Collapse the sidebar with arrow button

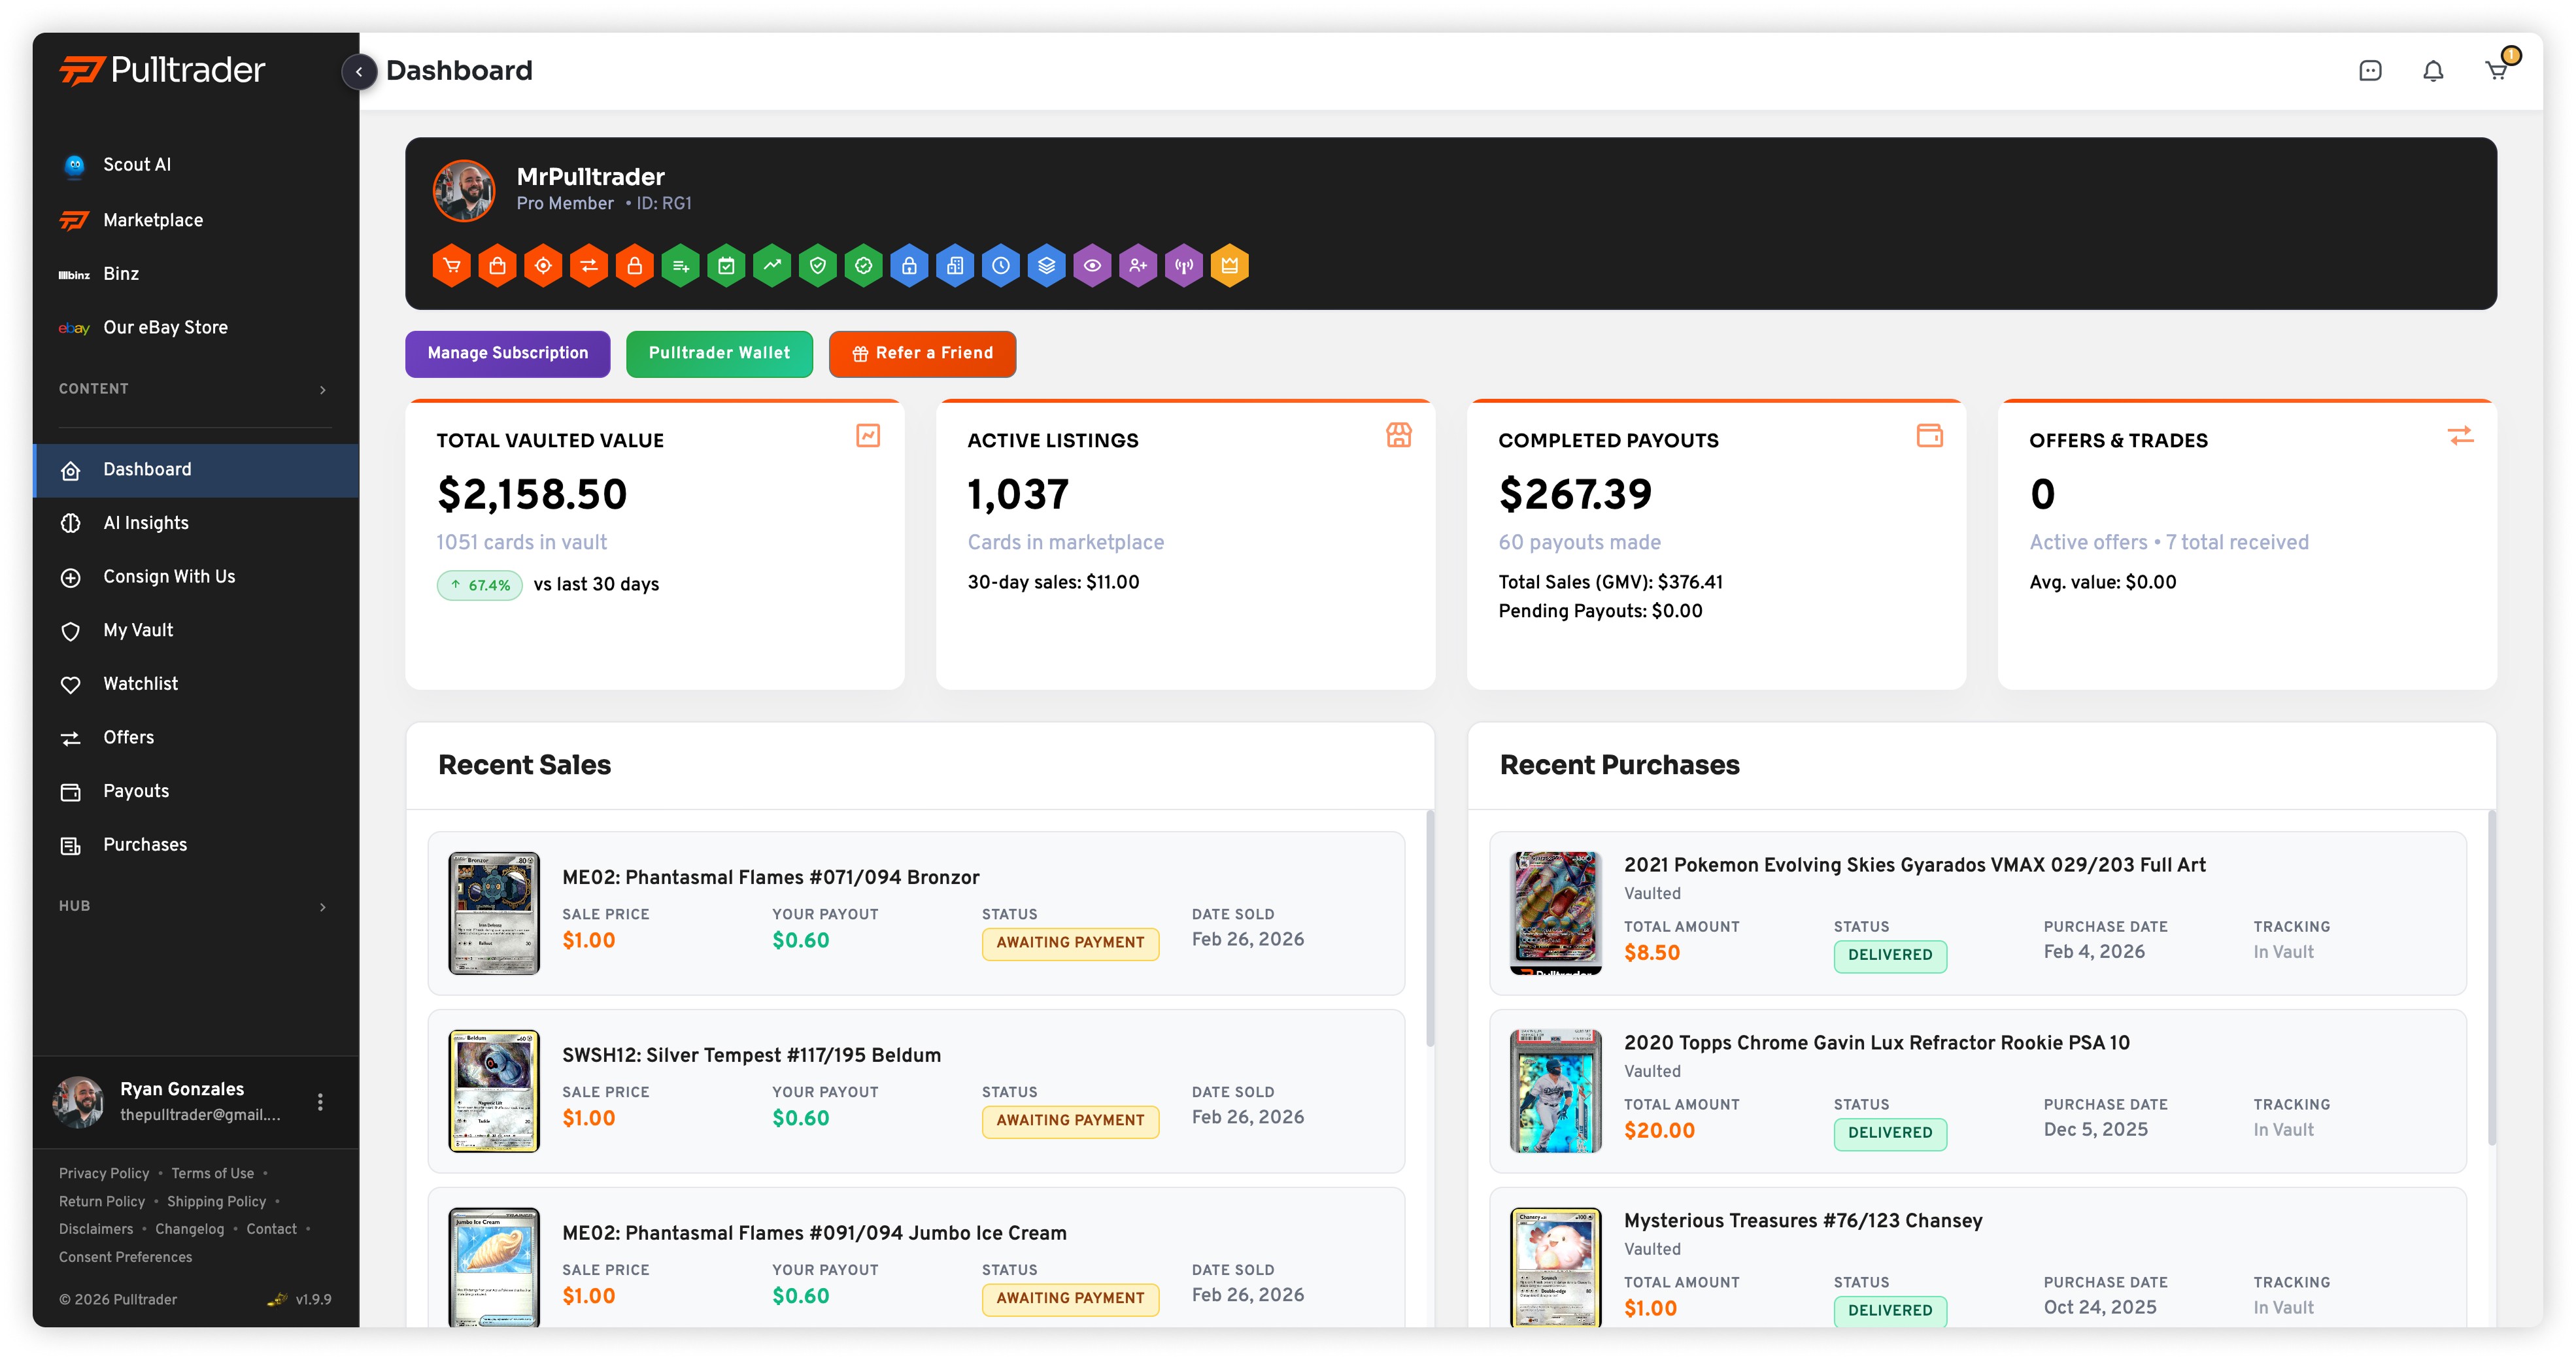(x=359, y=72)
